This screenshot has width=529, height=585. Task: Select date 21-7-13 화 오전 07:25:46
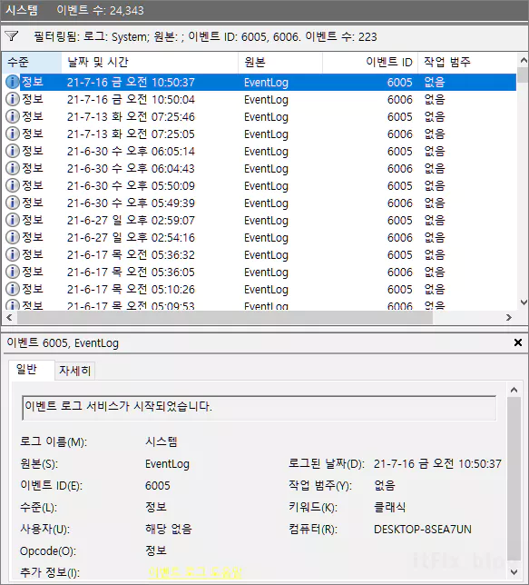[131, 117]
